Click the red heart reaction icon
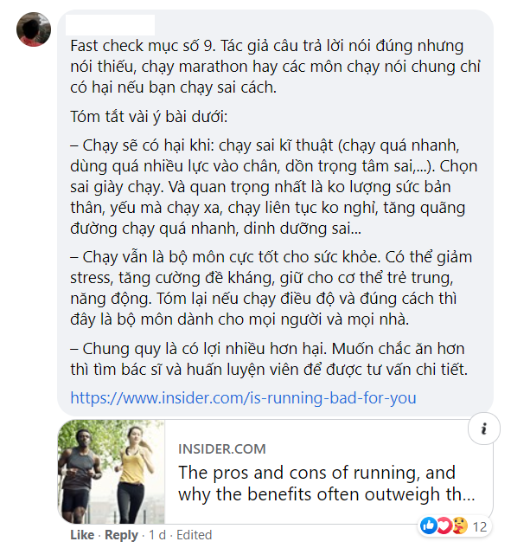This screenshot has height=548, width=530. click(444, 525)
